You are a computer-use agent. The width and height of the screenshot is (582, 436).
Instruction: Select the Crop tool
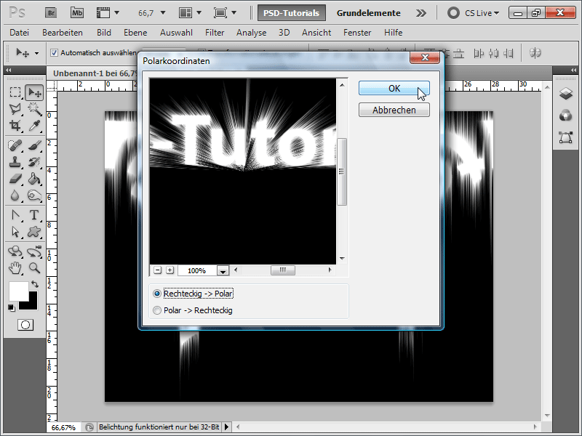tap(15, 126)
